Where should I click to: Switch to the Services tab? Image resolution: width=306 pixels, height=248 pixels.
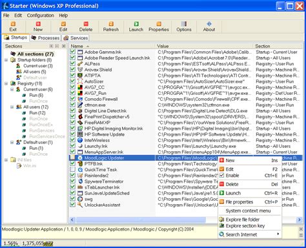[x=76, y=38]
